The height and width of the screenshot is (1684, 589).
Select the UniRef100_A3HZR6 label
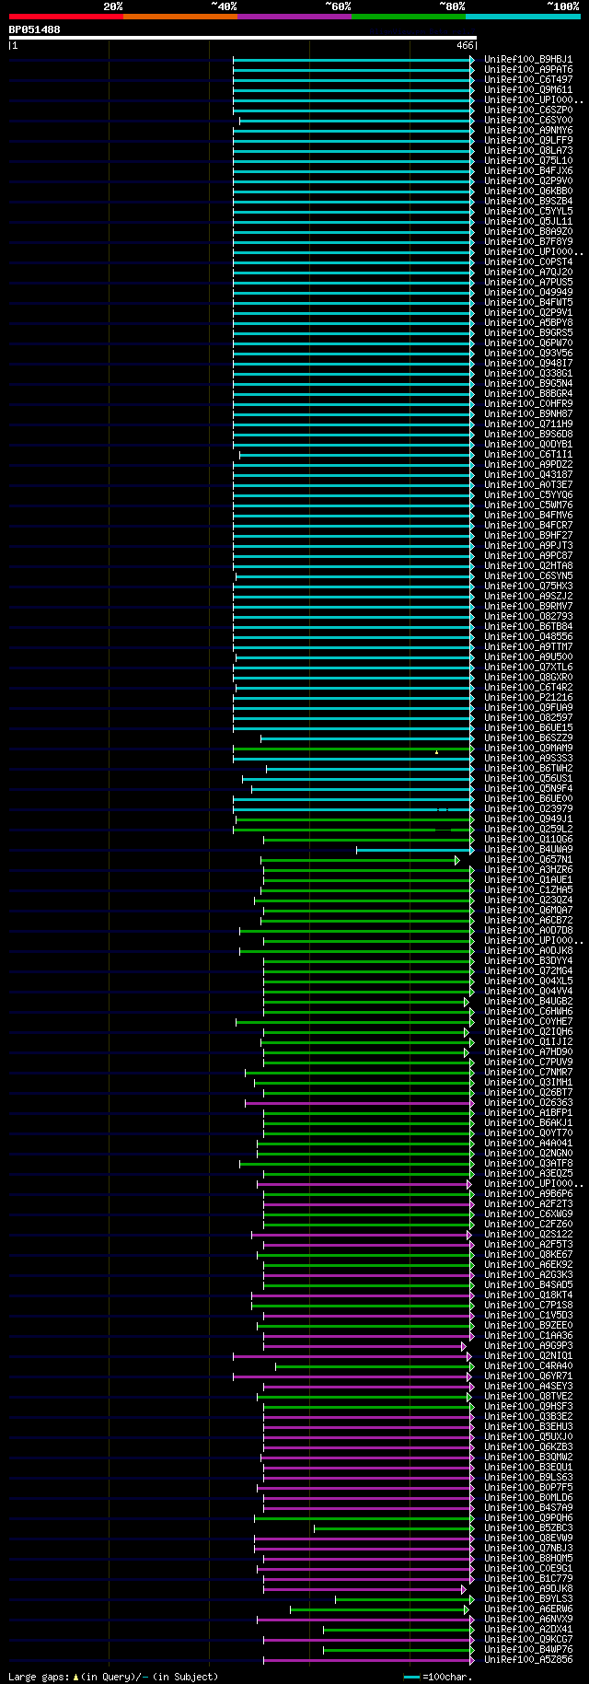click(528, 869)
